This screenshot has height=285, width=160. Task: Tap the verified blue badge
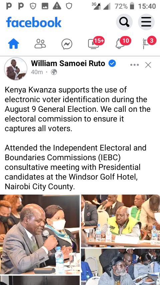point(112,63)
